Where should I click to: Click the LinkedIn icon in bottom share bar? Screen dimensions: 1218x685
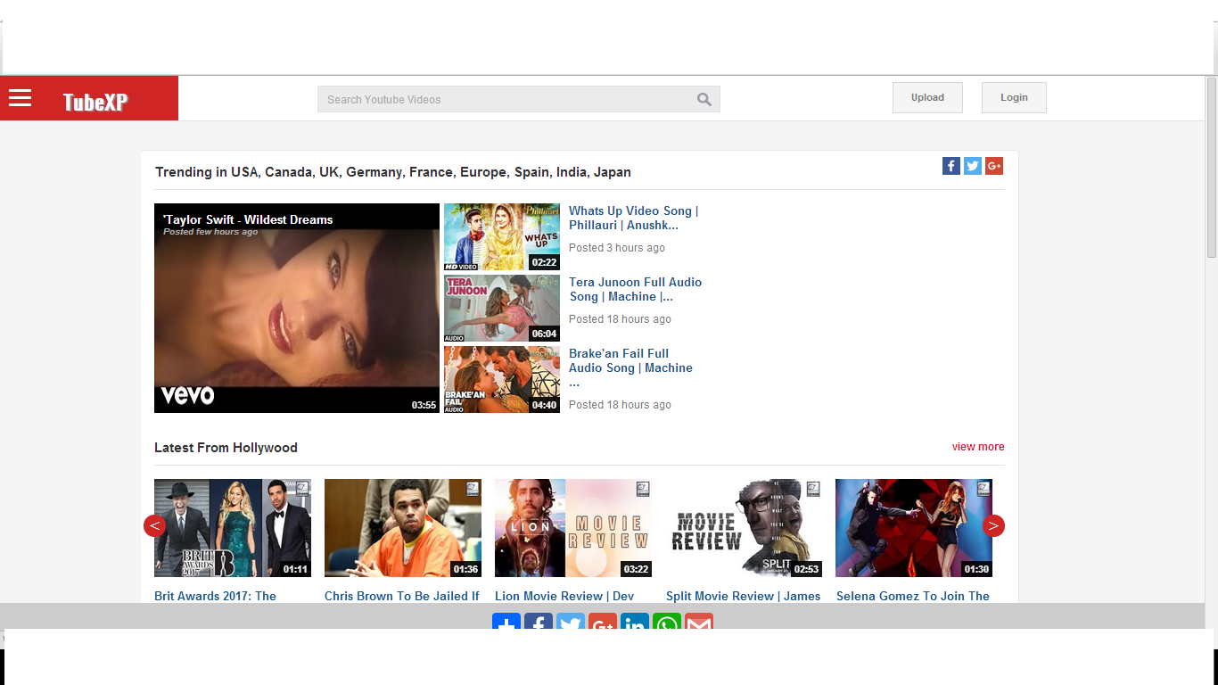pyautogui.click(x=635, y=623)
